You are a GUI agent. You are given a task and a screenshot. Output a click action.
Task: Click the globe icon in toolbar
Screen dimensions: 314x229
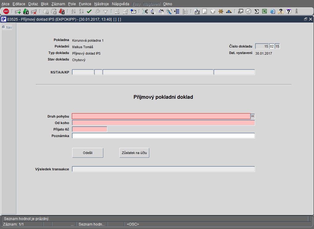tap(213, 12)
